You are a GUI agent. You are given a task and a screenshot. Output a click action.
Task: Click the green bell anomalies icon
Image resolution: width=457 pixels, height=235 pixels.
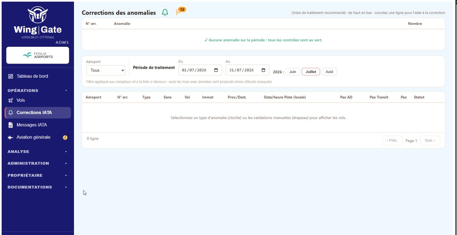165,12
